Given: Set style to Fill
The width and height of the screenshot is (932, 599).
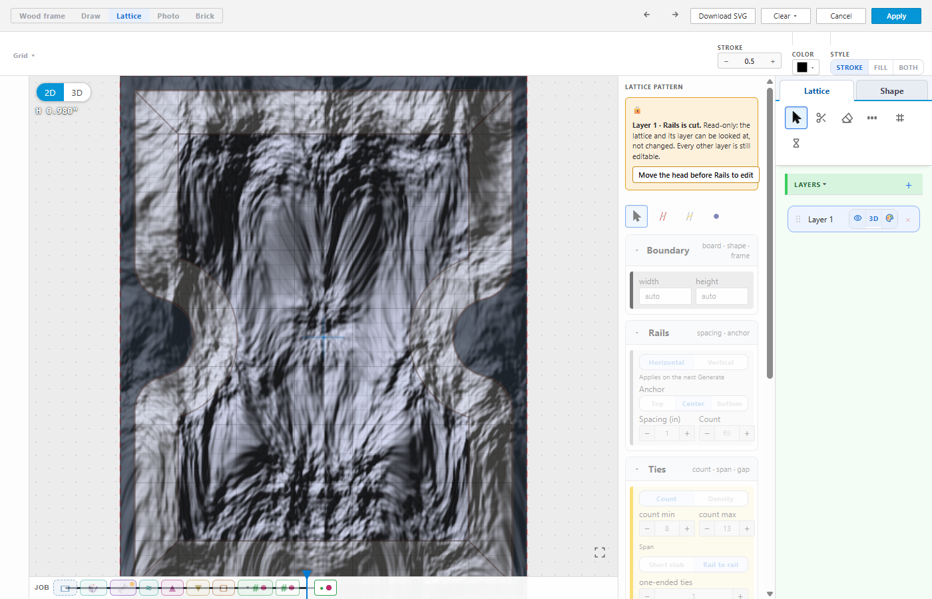Looking at the screenshot, I should tap(880, 67).
